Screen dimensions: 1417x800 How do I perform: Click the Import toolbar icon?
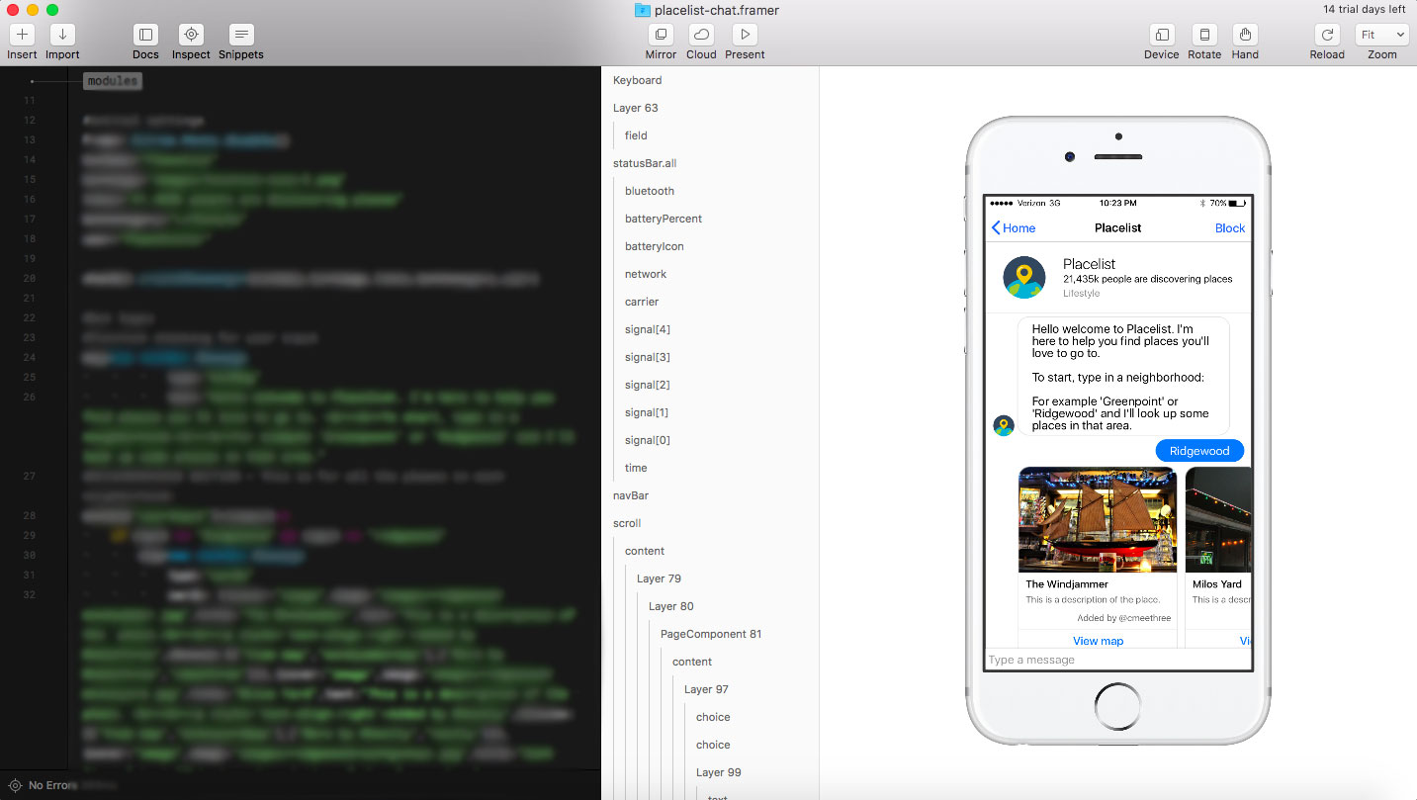(62, 35)
